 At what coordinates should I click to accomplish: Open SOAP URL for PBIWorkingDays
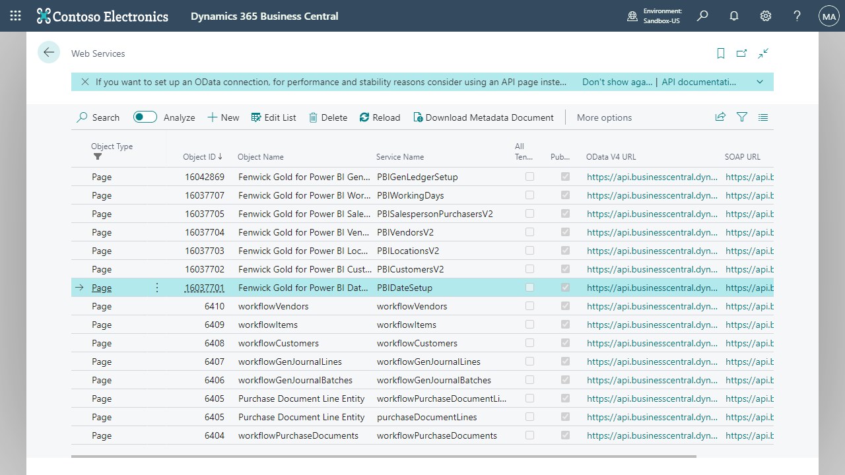coord(749,195)
